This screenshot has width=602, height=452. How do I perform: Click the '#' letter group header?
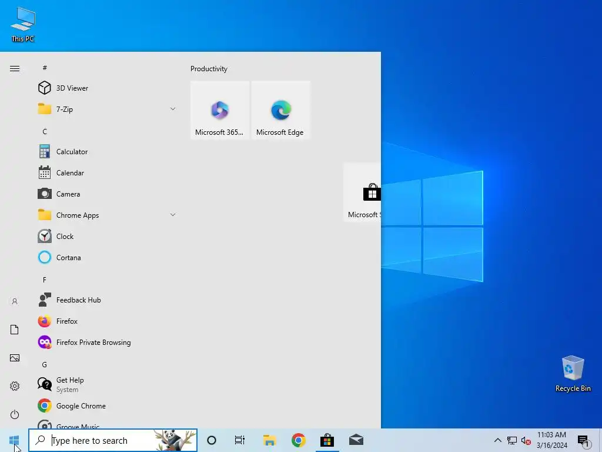pos(45,68)
